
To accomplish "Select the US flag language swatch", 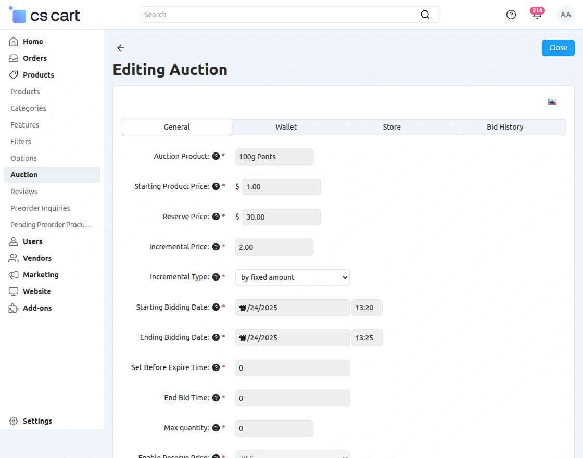I will 552,101.
